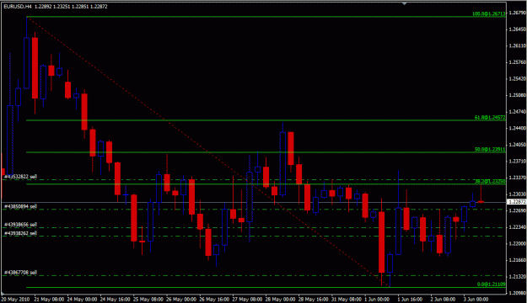
Task: Click the #43938262 sell order label
Action: point(20,233)
